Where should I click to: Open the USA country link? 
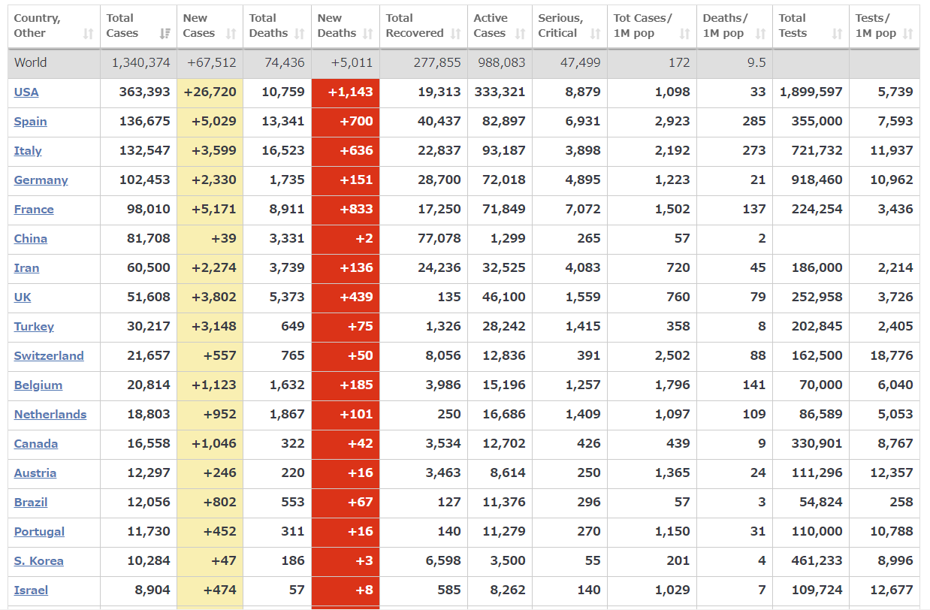click(x=26, y=92)
